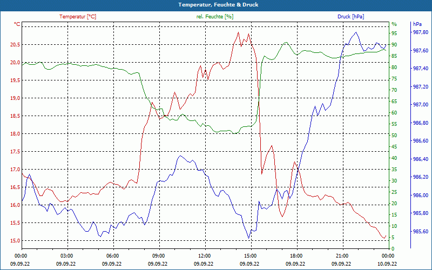Select the 17,5 temperature axis value

tap(16, 152)
